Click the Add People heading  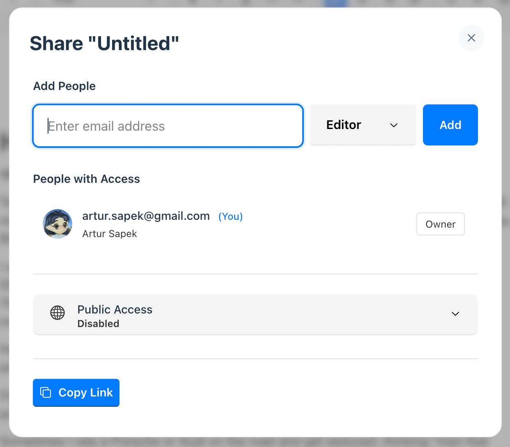[x=64, y=86]
